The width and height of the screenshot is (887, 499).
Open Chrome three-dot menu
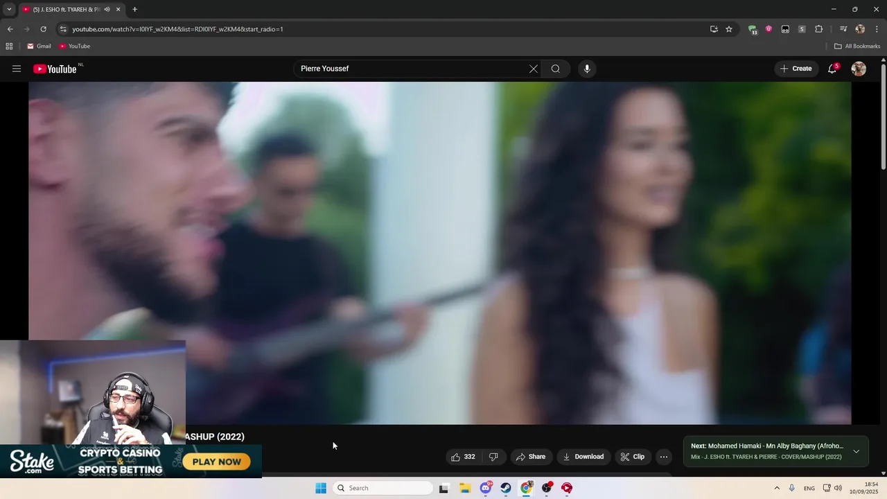(877, 29)
